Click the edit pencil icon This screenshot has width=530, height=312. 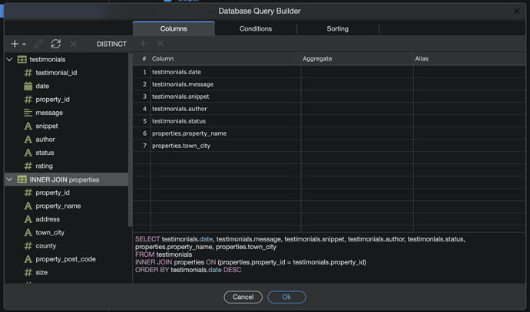(x=38, y=44)
